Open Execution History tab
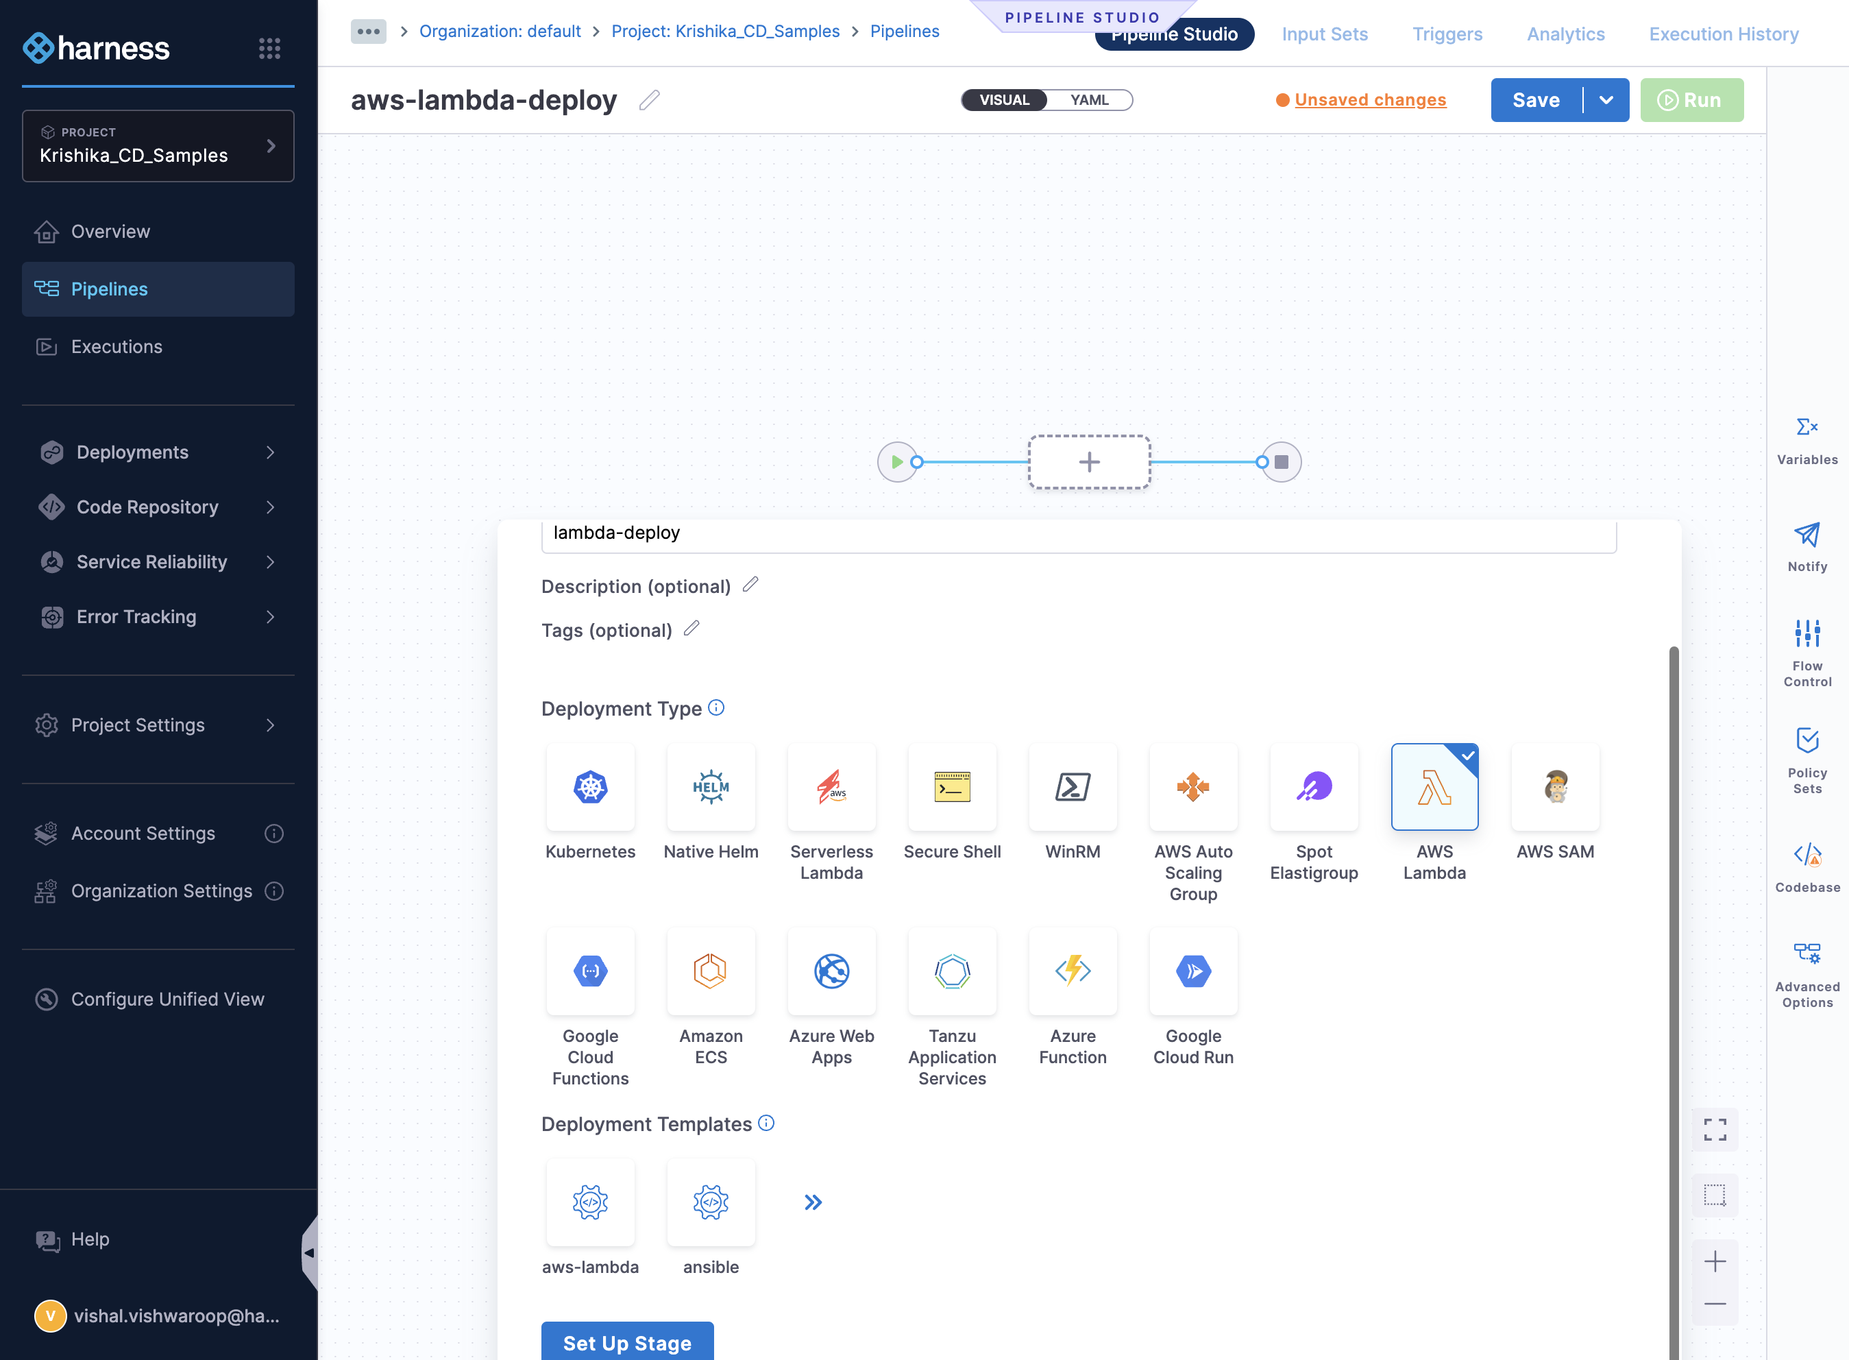This screenshot has height=1360, width=1849. point(1723,34)
